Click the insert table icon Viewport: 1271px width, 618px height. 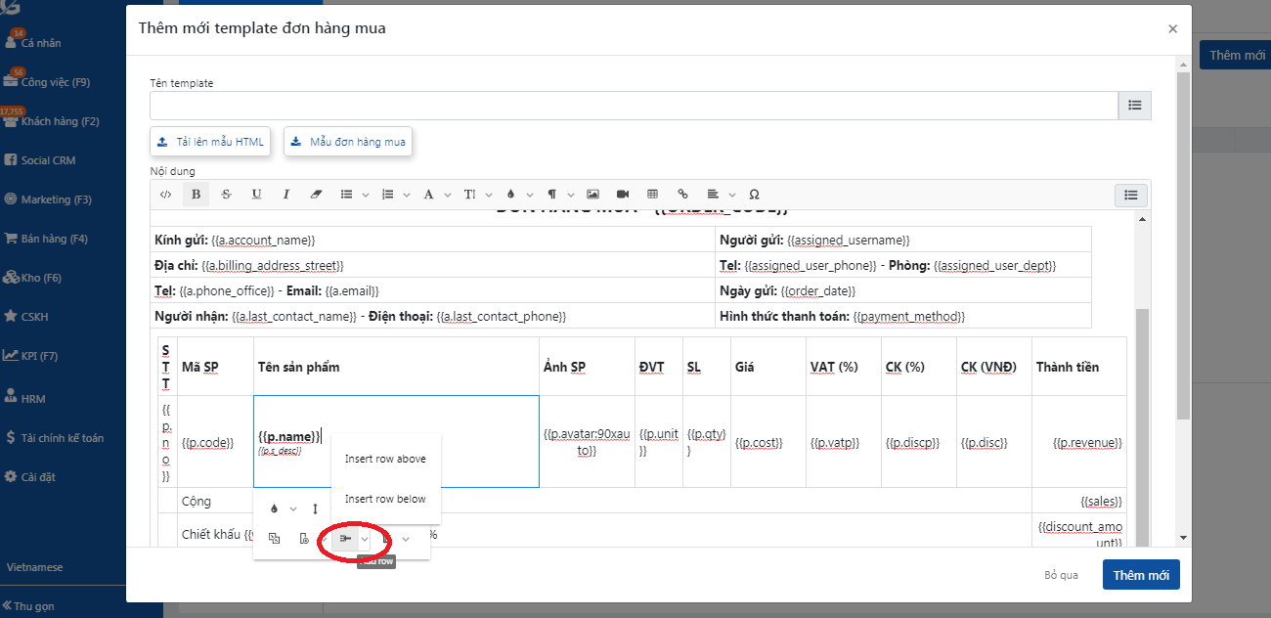click(653, 195)
